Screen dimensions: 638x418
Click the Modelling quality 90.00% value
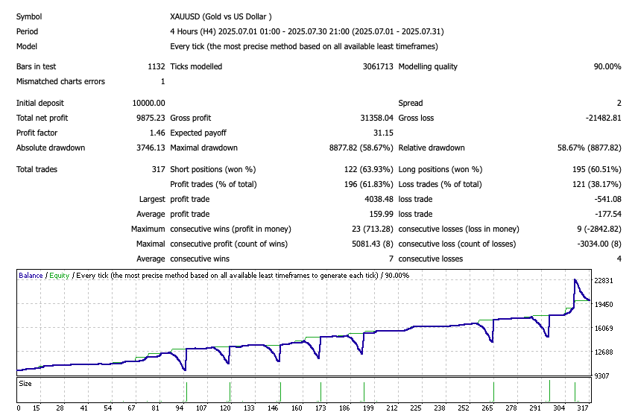(607, 66)
